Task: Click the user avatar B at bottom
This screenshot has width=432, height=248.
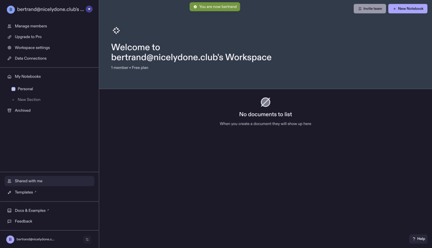Action: 10,239
